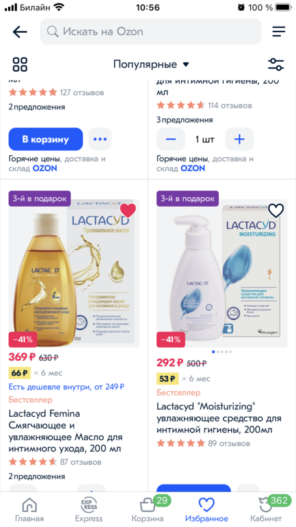Tap the search field Искать на Ozon
The height and width of the screenshot is (527, 296).
(150, 31)
